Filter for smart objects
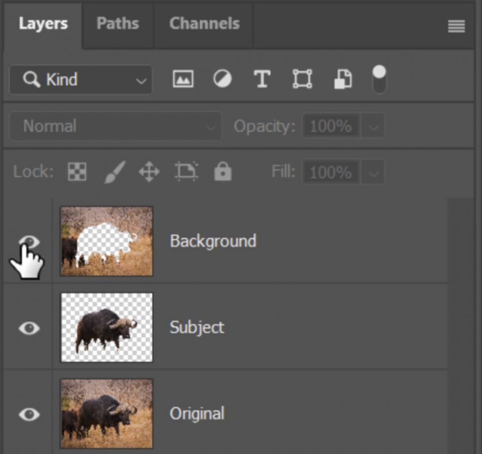The height and width of the screenshot is (454, 482). [x=342, y=78]
